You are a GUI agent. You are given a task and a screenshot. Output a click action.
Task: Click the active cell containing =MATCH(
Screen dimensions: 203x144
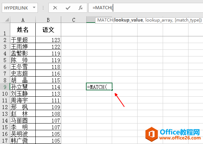pos(99,86)
